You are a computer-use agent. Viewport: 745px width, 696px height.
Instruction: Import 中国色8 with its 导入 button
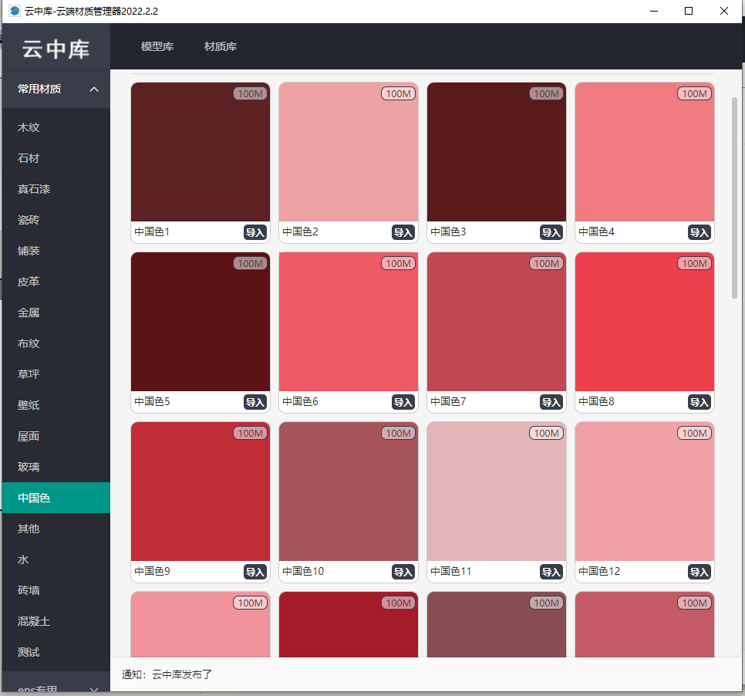(699, 402)
